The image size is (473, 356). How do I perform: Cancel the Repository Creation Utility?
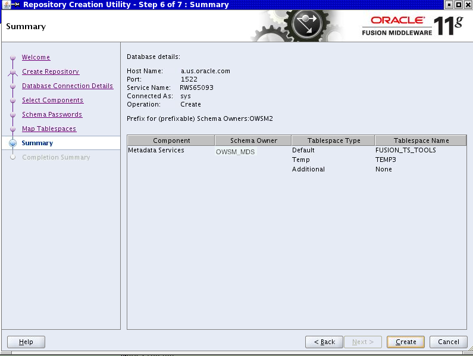pos(448,342)
